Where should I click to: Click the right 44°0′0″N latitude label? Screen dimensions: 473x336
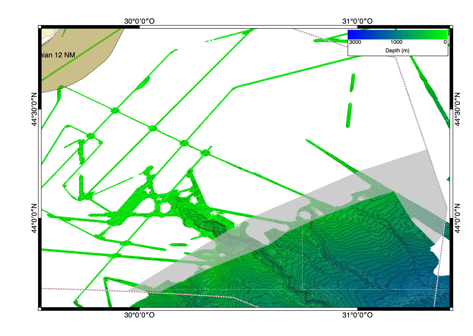click(457, 218)
